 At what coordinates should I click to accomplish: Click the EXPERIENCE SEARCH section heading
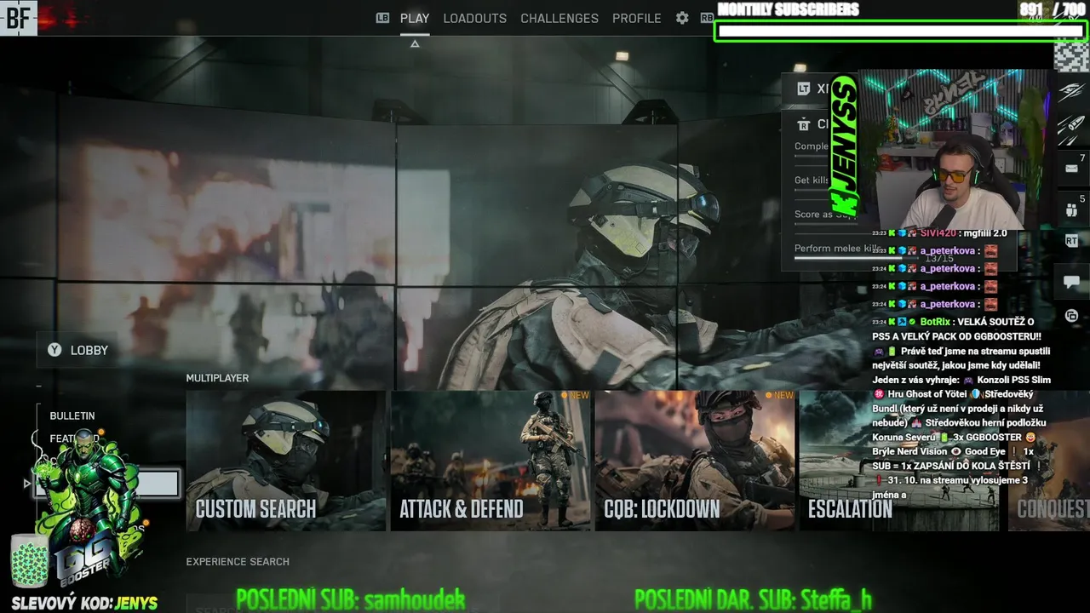pyautogui.click(x=238, y=562)
